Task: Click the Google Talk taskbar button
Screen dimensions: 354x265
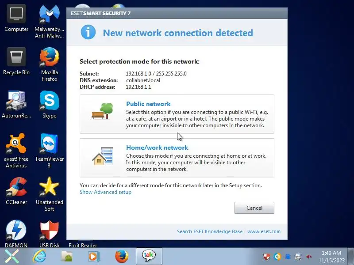Action: pos(149,256)
